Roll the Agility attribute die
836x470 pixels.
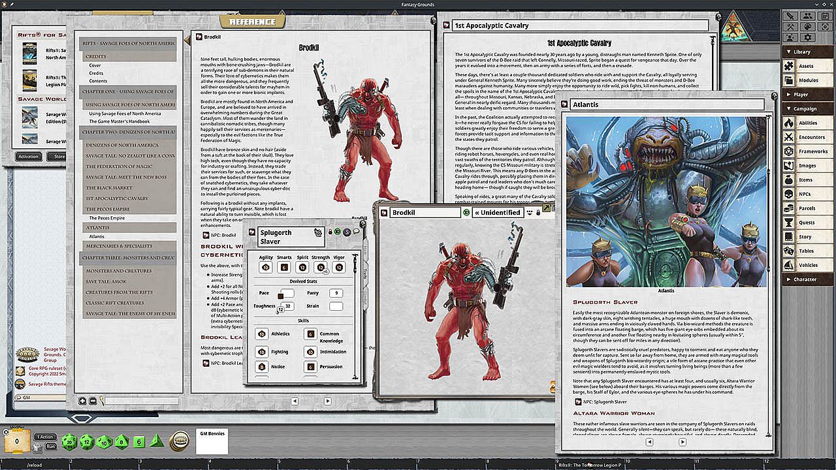tap(265, 267)
